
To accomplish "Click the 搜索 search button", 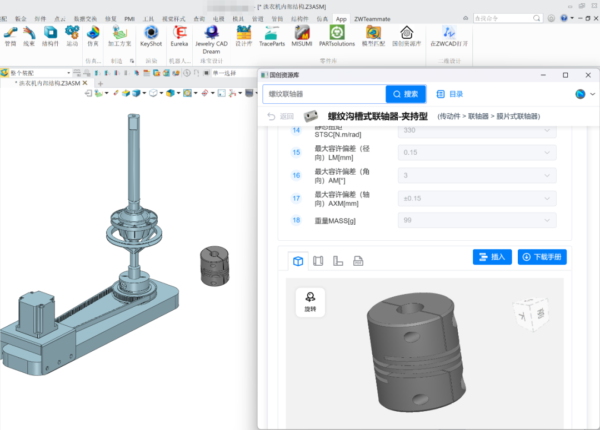I will 406,94.
